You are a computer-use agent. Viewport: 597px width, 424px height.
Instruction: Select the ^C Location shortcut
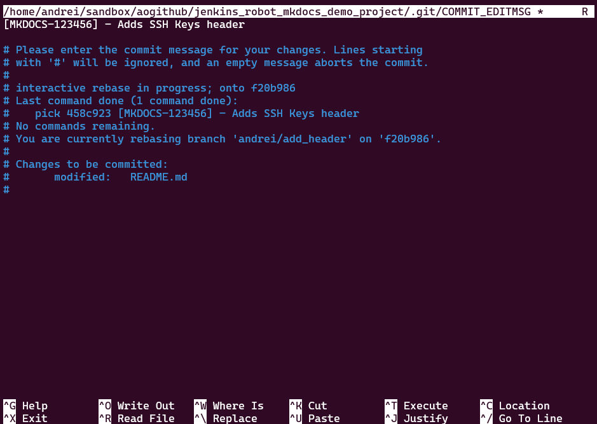point(515,406)
